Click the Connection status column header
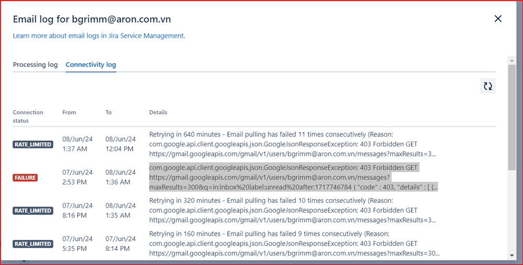 point(28,117)
